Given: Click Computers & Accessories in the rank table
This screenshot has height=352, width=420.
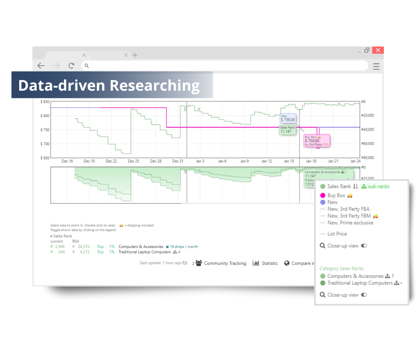Looking at the screenshot, I should (141, 247).
